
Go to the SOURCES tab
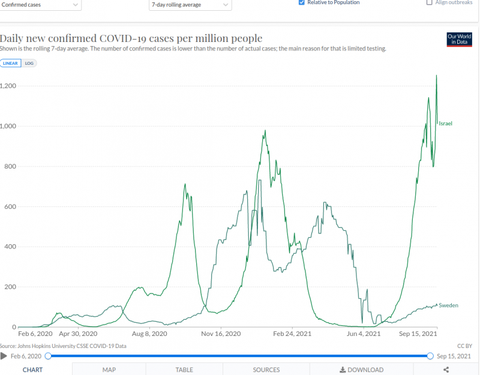[266, 370]
